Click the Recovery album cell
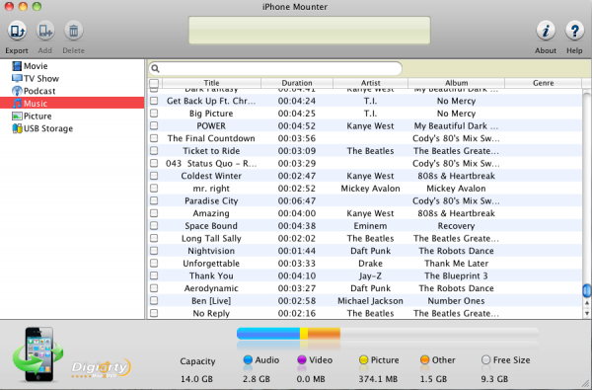Viewport: 592px width, 390px height. 456,226
